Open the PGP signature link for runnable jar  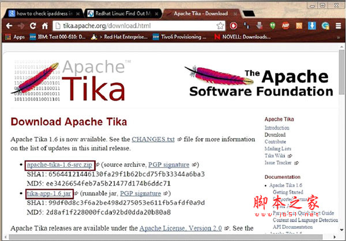click(x=140, y=193)
